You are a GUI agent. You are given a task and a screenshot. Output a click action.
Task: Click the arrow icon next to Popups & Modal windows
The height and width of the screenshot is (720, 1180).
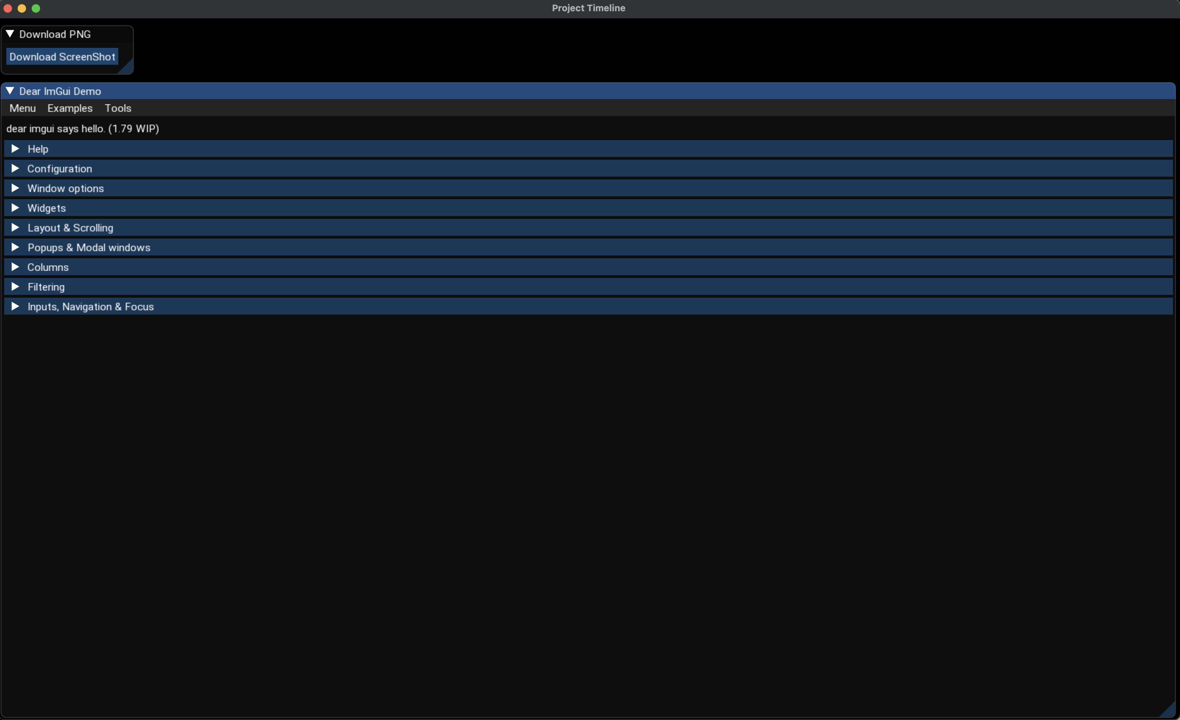pos(14,247)
